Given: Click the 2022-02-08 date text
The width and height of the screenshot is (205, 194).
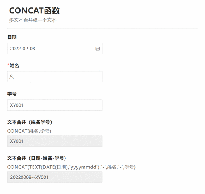Looking at the screenshot, I should (22, 48).
